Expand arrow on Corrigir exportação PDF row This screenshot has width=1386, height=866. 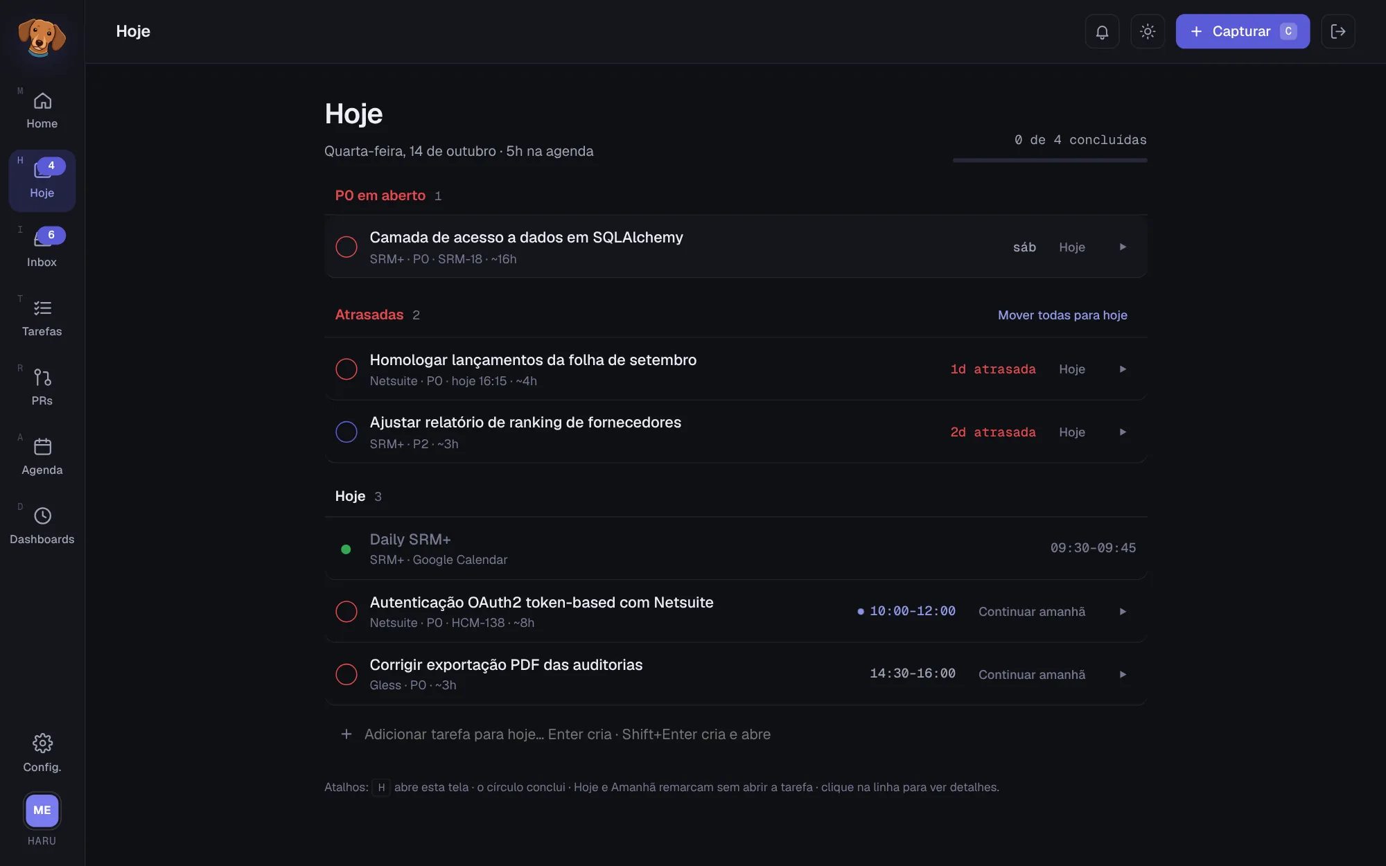coord(1123,674)
